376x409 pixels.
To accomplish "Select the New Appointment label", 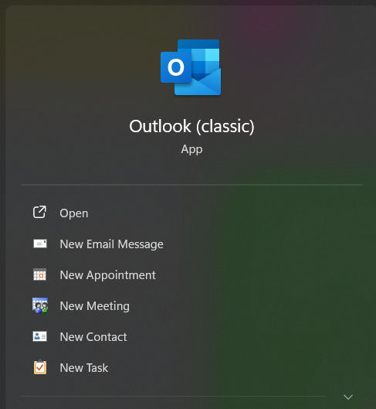I will [x=108, y=275].
